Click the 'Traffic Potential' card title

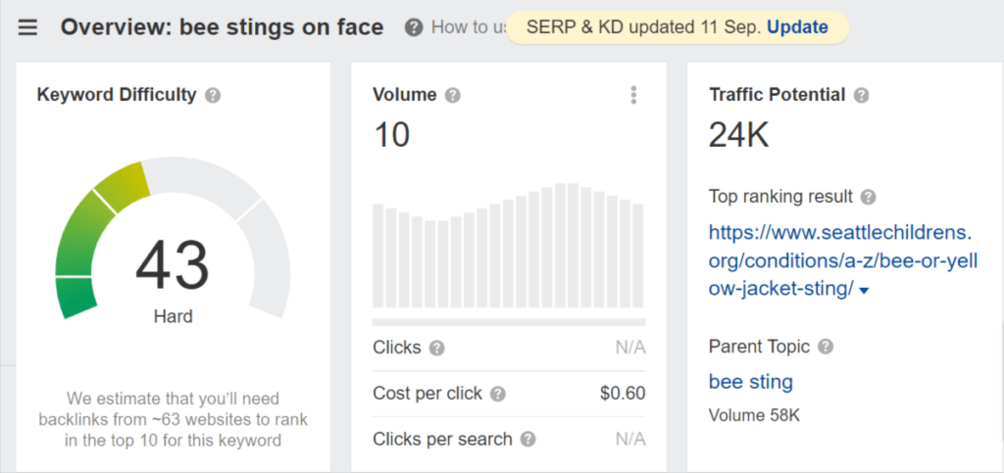[x=778, y=95]
